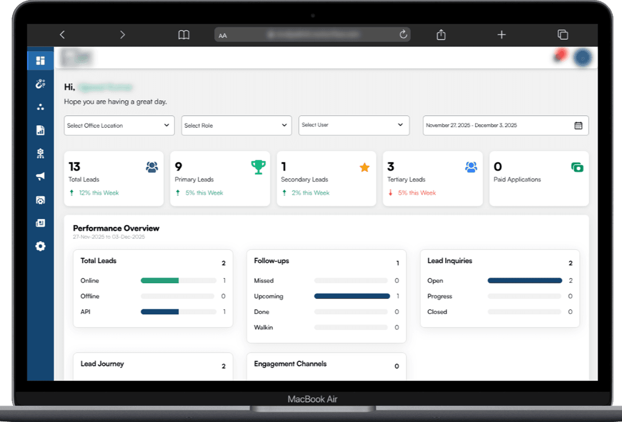Open the Dashboard grid icon in sidebar
The image size is (622, 422).
40,59
